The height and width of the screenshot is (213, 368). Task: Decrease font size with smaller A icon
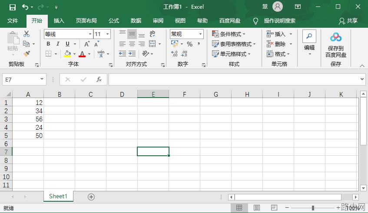97,44
